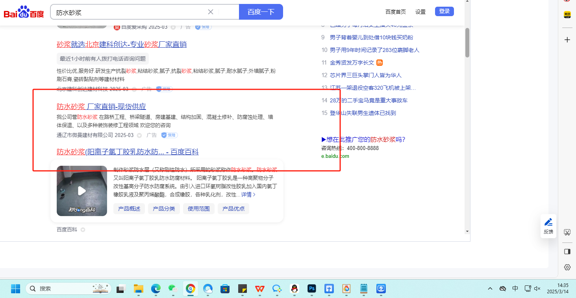
Task: Click the sidebar settings gear icon
Action: pyautogui.click(x=567, y=267)
